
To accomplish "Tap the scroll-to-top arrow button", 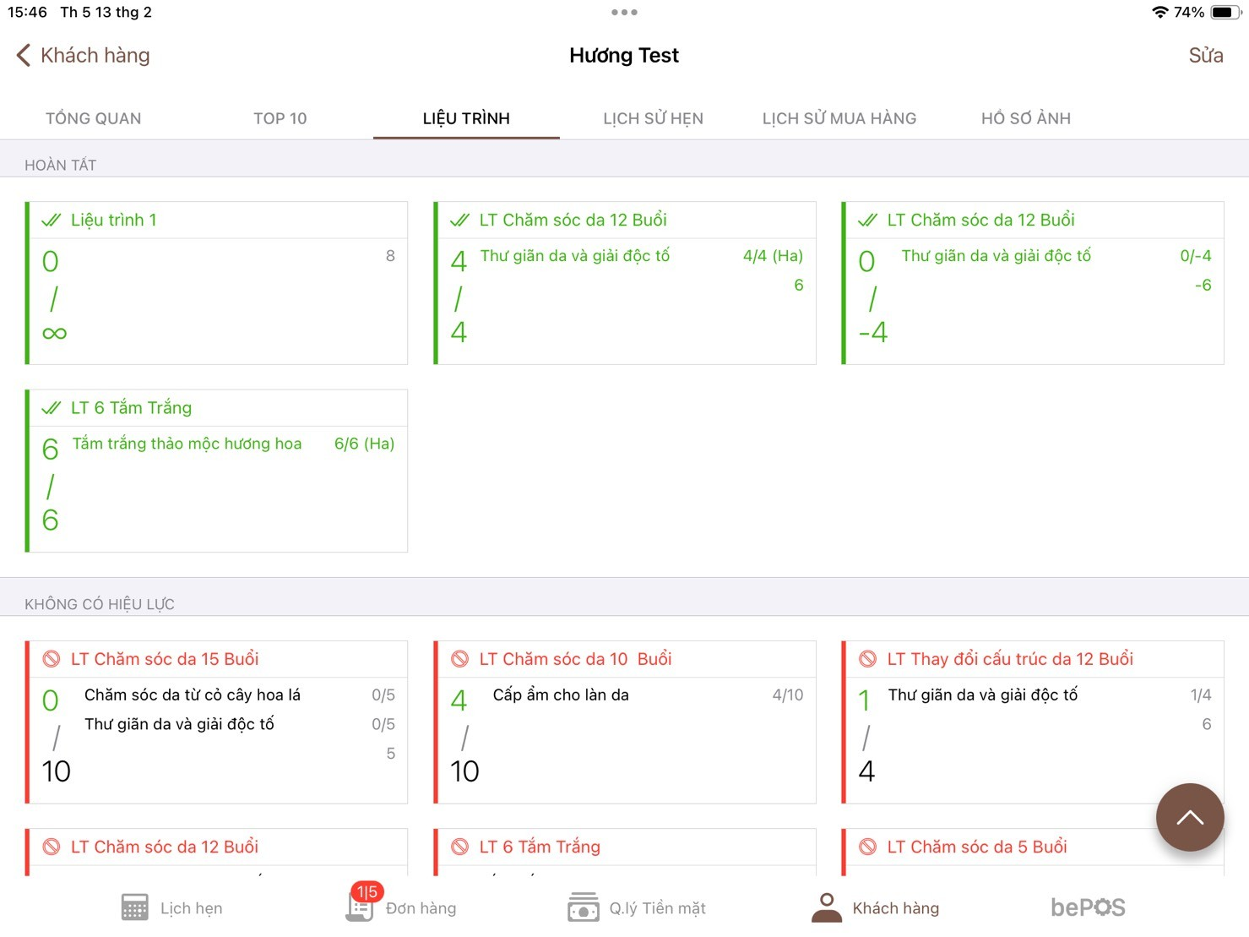I will click(1190, 817).
